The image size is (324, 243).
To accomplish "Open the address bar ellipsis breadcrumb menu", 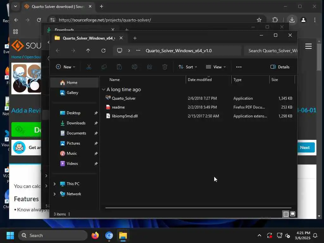I will coord(138,51).
